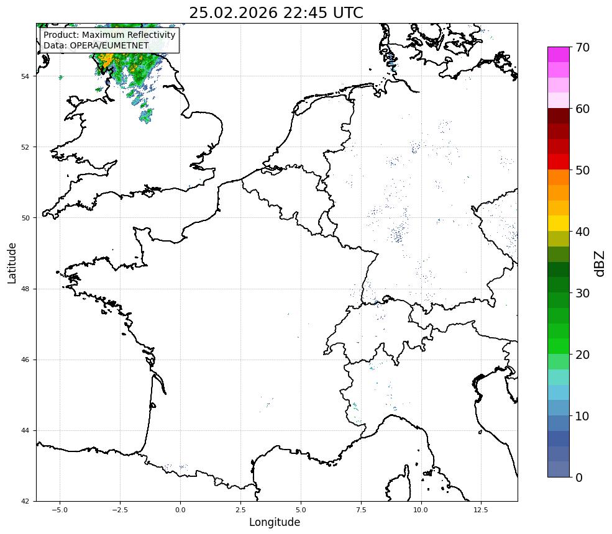The width and height of the screenshot is (612, 534).
Task: Click the colorbar tick label 10
Action: [x=582, y=416]
